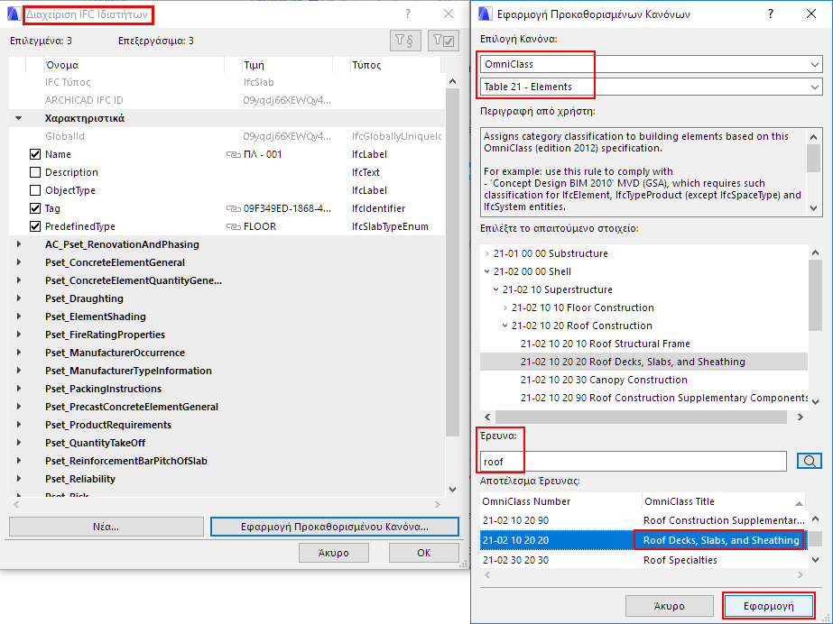Select search result Roof Specialties
The image size is (833, 624).
643,560
